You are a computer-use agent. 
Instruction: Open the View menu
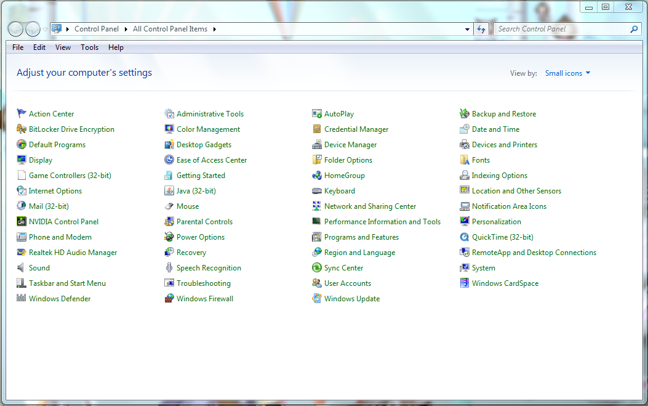(63, 47)
